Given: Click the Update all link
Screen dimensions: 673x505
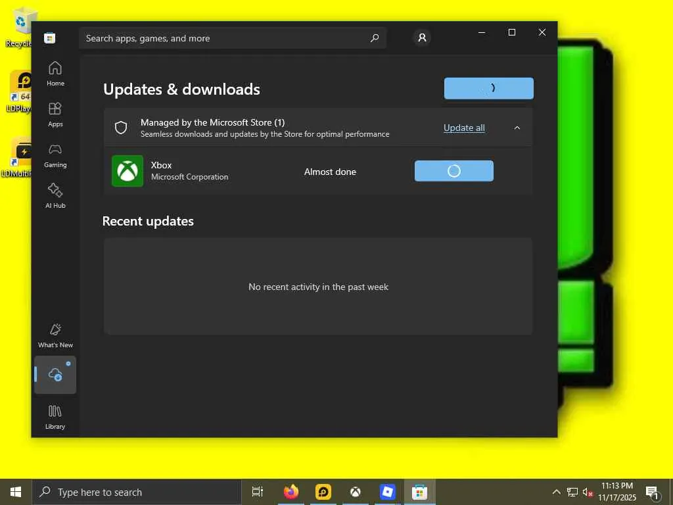Looking at the screenshot, I should pos(464,128).
